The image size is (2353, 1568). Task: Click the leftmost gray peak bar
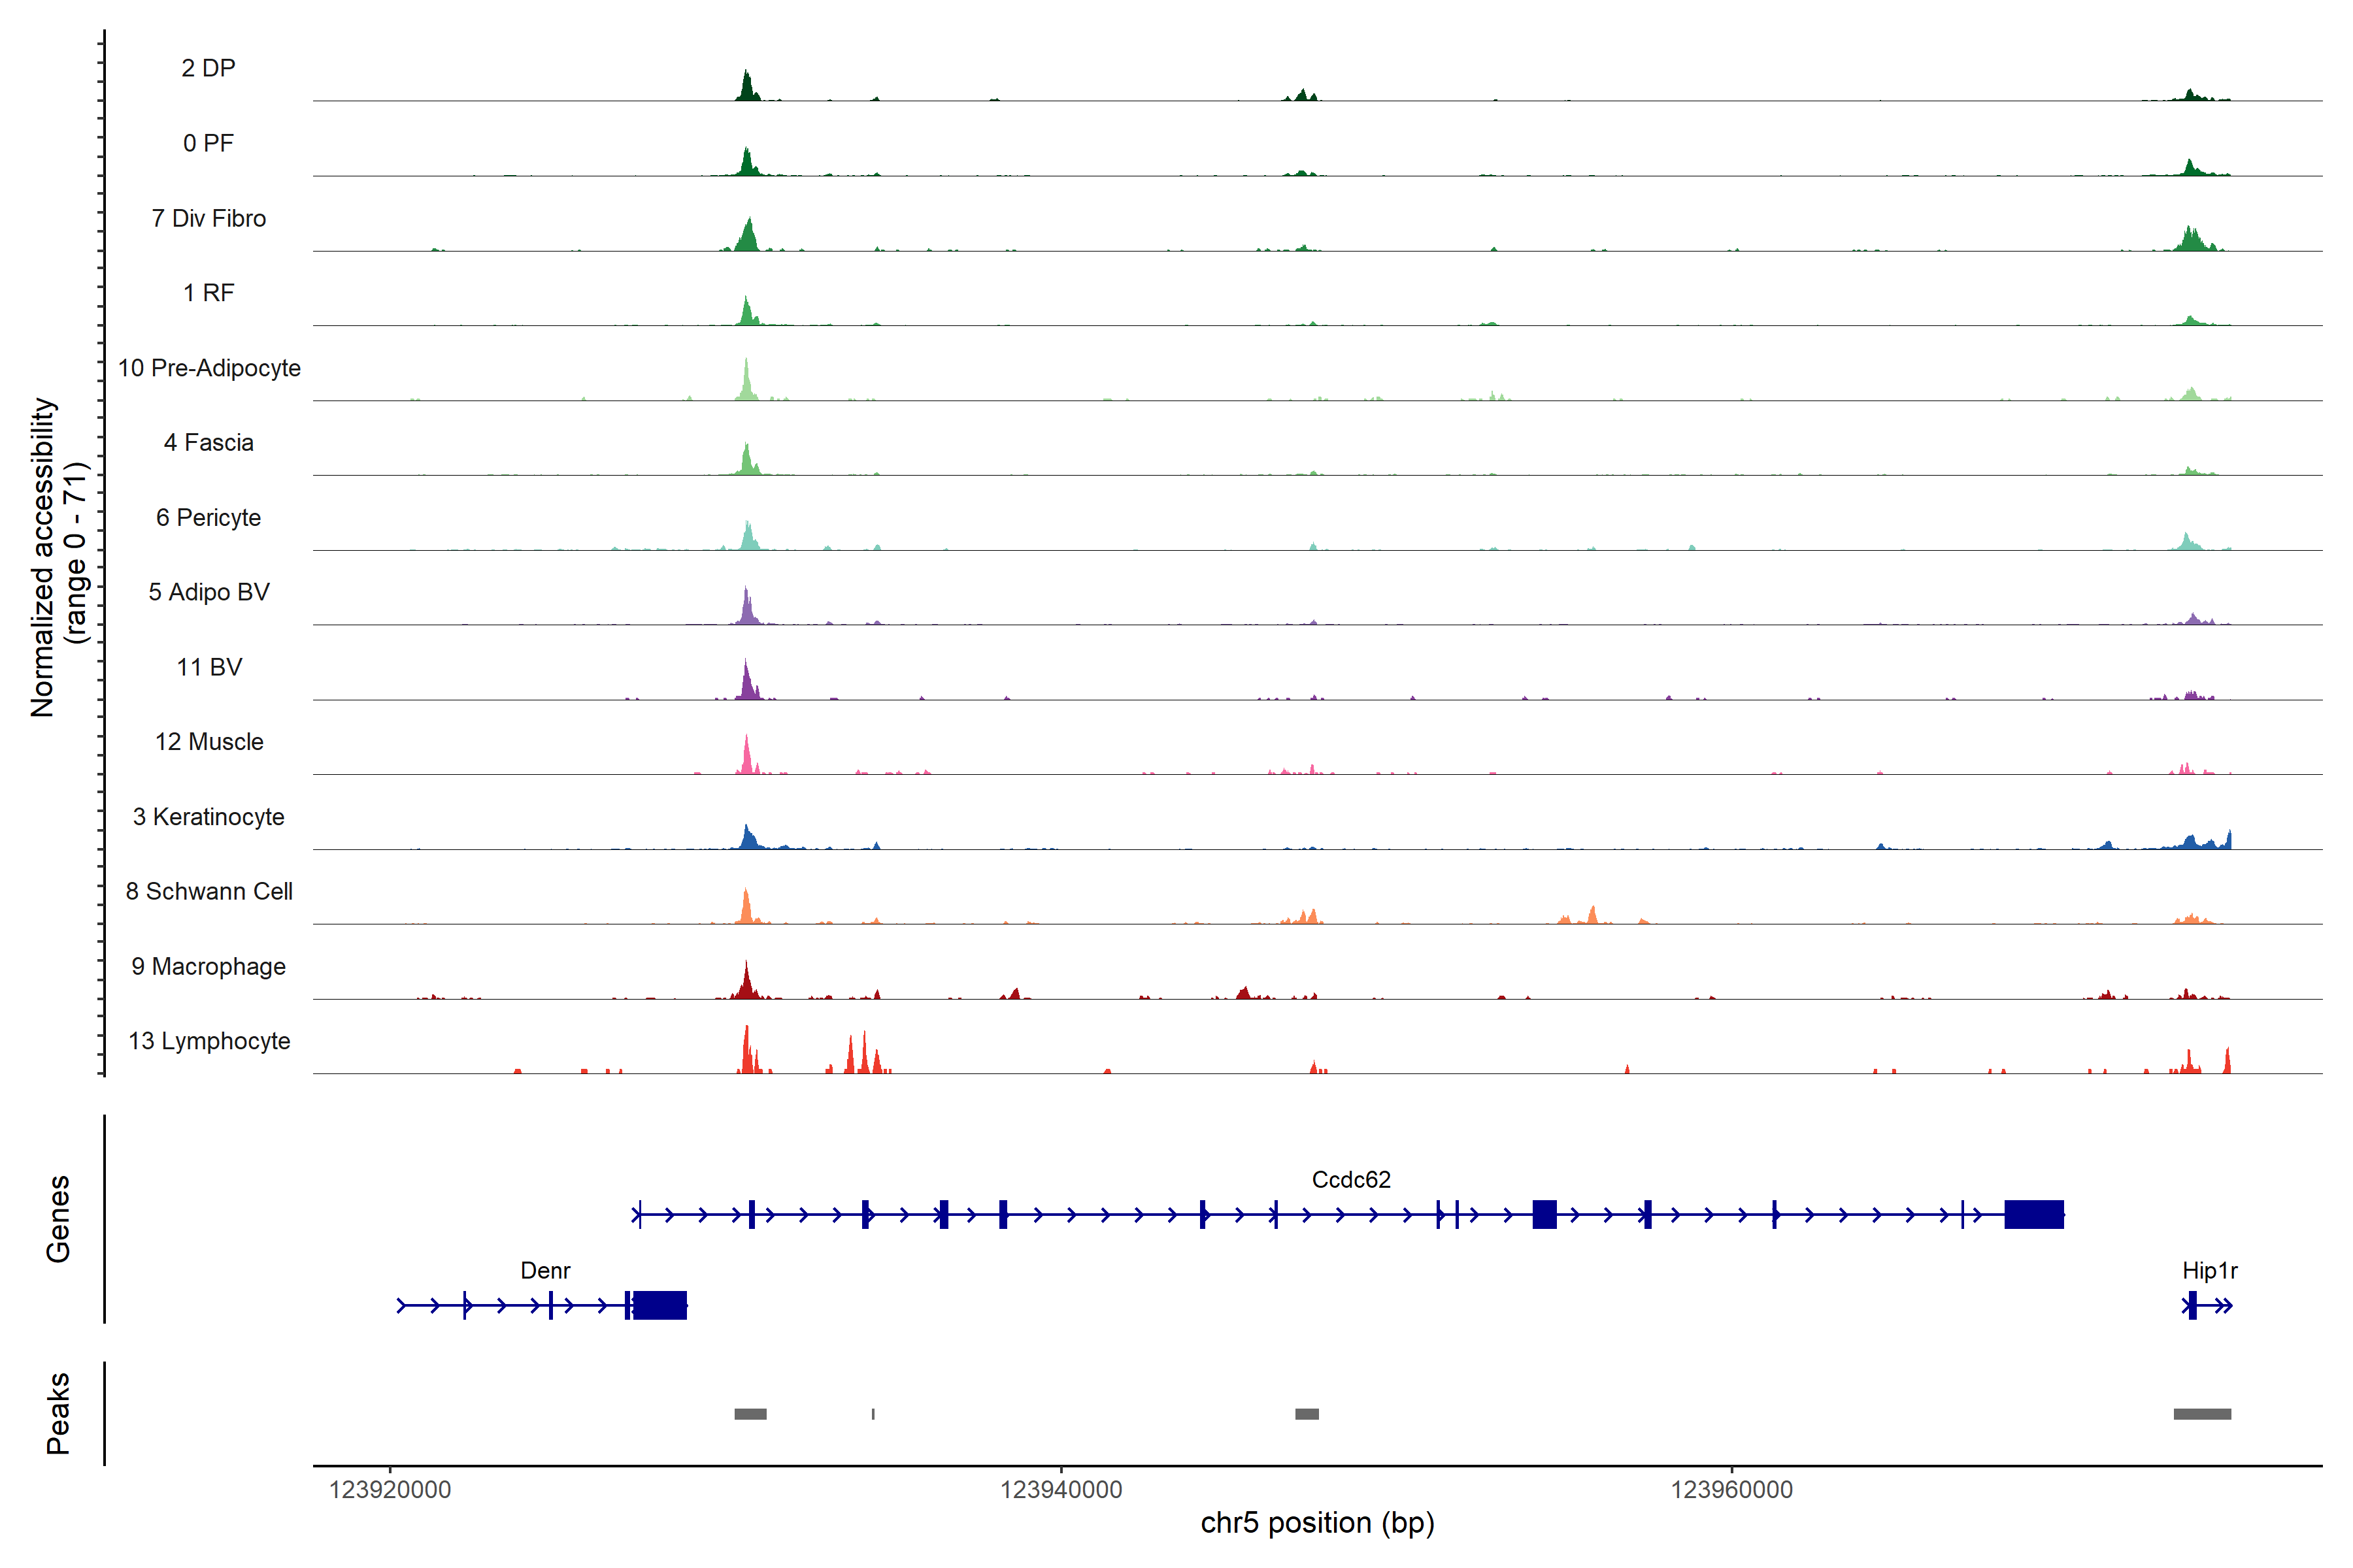pyautogui.click(x=750, y=1414)
